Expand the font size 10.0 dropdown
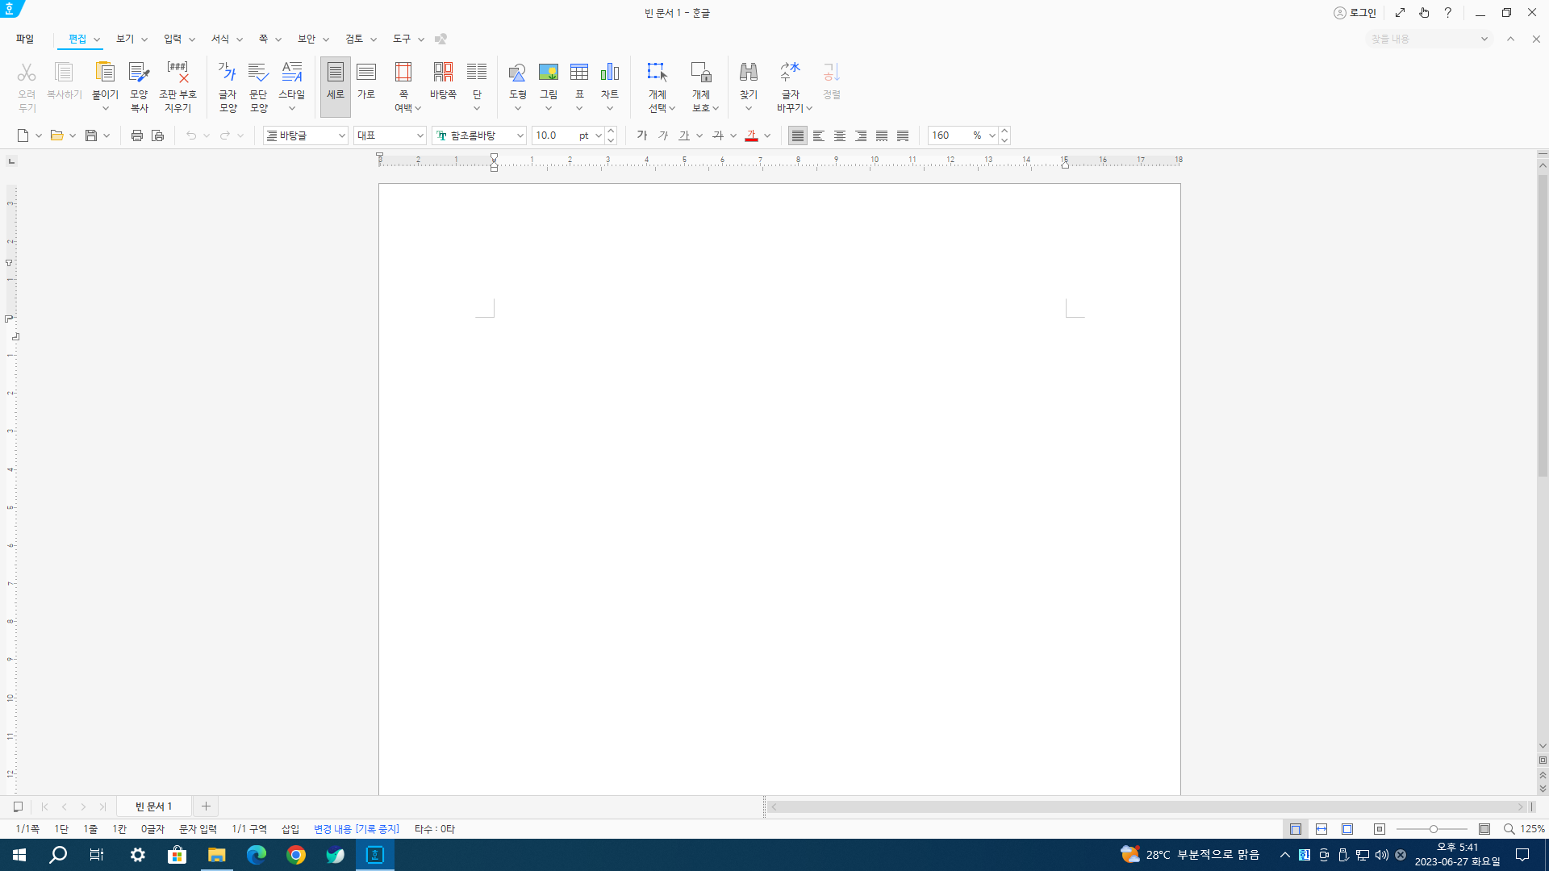1549x871 pixels. [x=598, y=135]
